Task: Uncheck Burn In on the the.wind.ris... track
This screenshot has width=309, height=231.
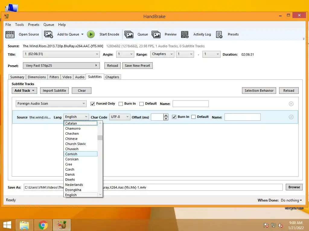Action: point(174,117)
